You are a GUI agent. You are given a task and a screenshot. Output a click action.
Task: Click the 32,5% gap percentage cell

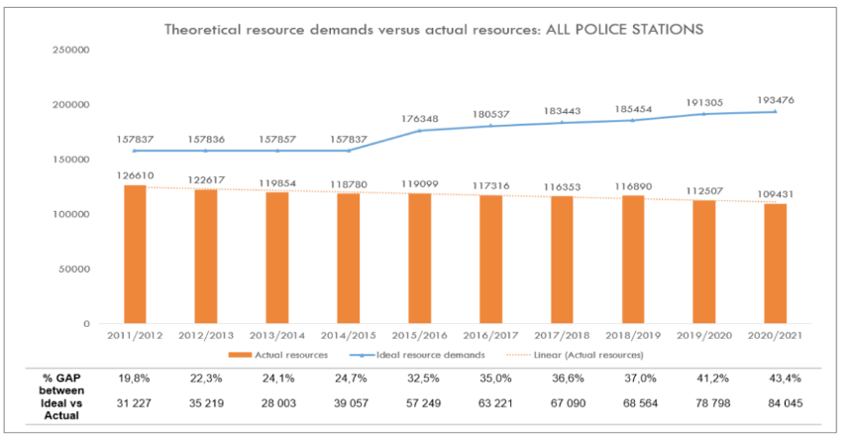[423, 379]
